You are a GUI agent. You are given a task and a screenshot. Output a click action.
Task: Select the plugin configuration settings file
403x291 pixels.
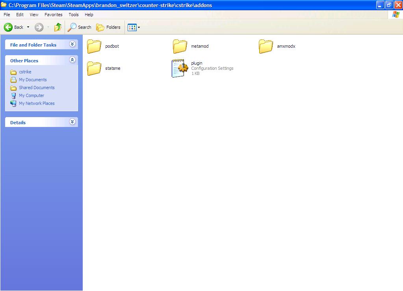click(x=180, y=68)
